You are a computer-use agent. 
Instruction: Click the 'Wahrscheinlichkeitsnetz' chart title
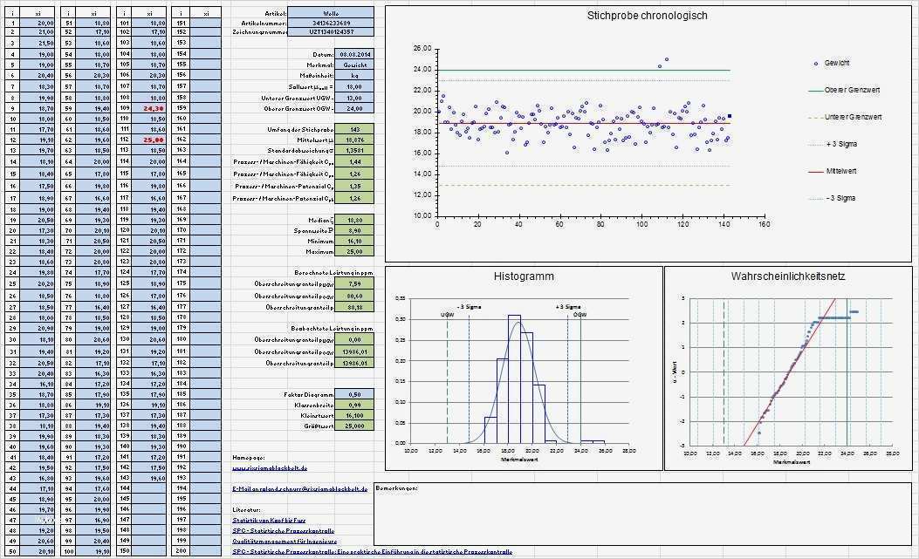[x=788, y=276]
